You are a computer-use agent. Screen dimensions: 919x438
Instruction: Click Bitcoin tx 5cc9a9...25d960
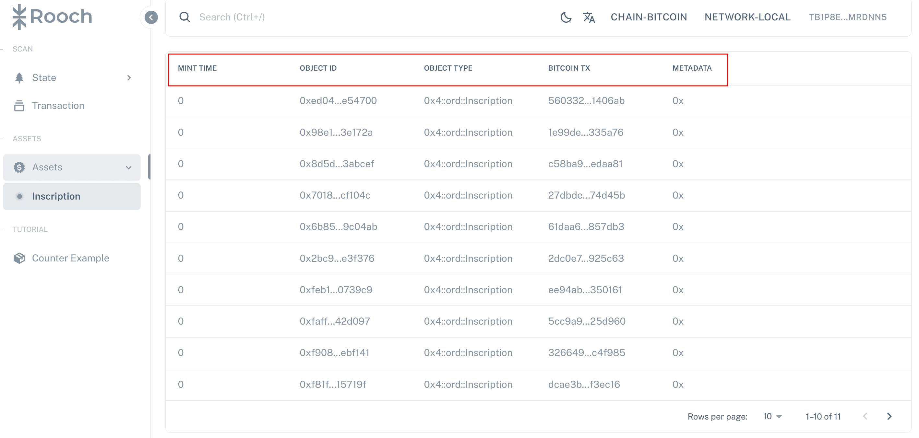pyautogui.click(x=587, y=321)
